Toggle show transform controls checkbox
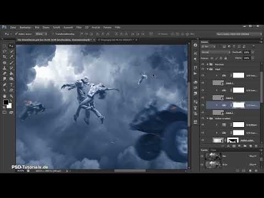This screenshot has height=198, width=264. [53, 34]
